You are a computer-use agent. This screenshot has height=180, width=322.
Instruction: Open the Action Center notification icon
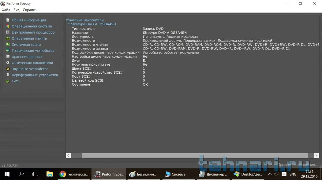[284, 174]
